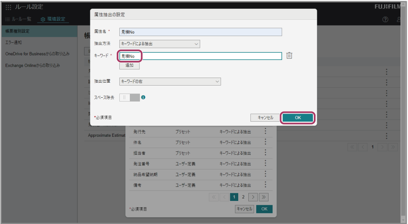Click キャンセル in 属性抽出の設定 dialog
The width and height of the screenshot is (408, 224).
(266, 118)
